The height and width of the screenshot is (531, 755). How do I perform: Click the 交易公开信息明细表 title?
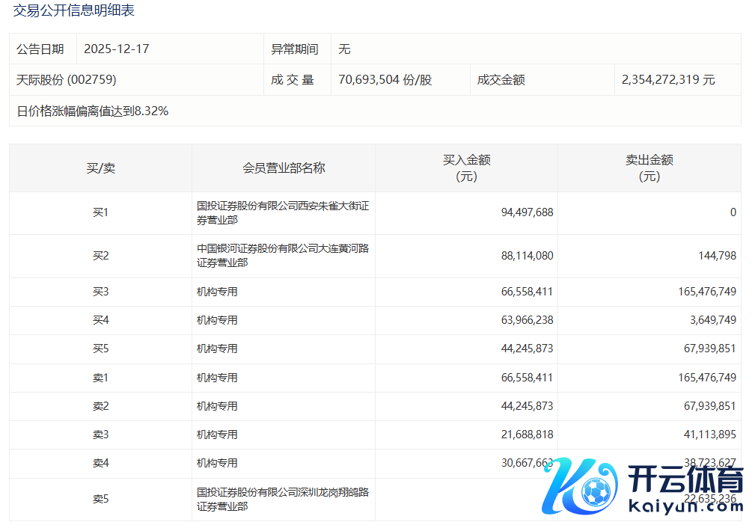click(x=74, y=11)
